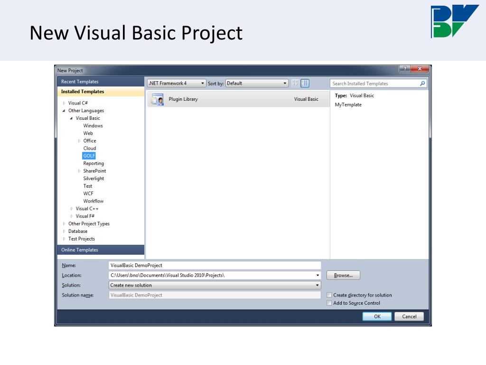Select the Workflow tree item
Viewport: 486px width, 365px height.
pyautogui.click(x=93, y=201)
